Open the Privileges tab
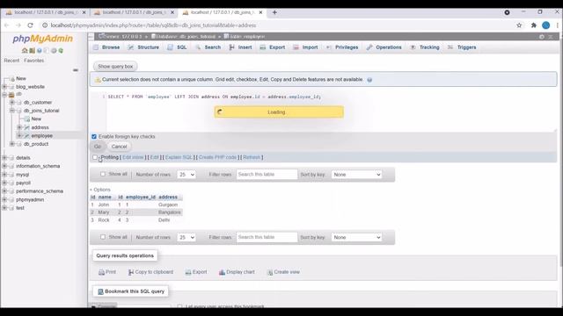 click(x=342, y=47)
